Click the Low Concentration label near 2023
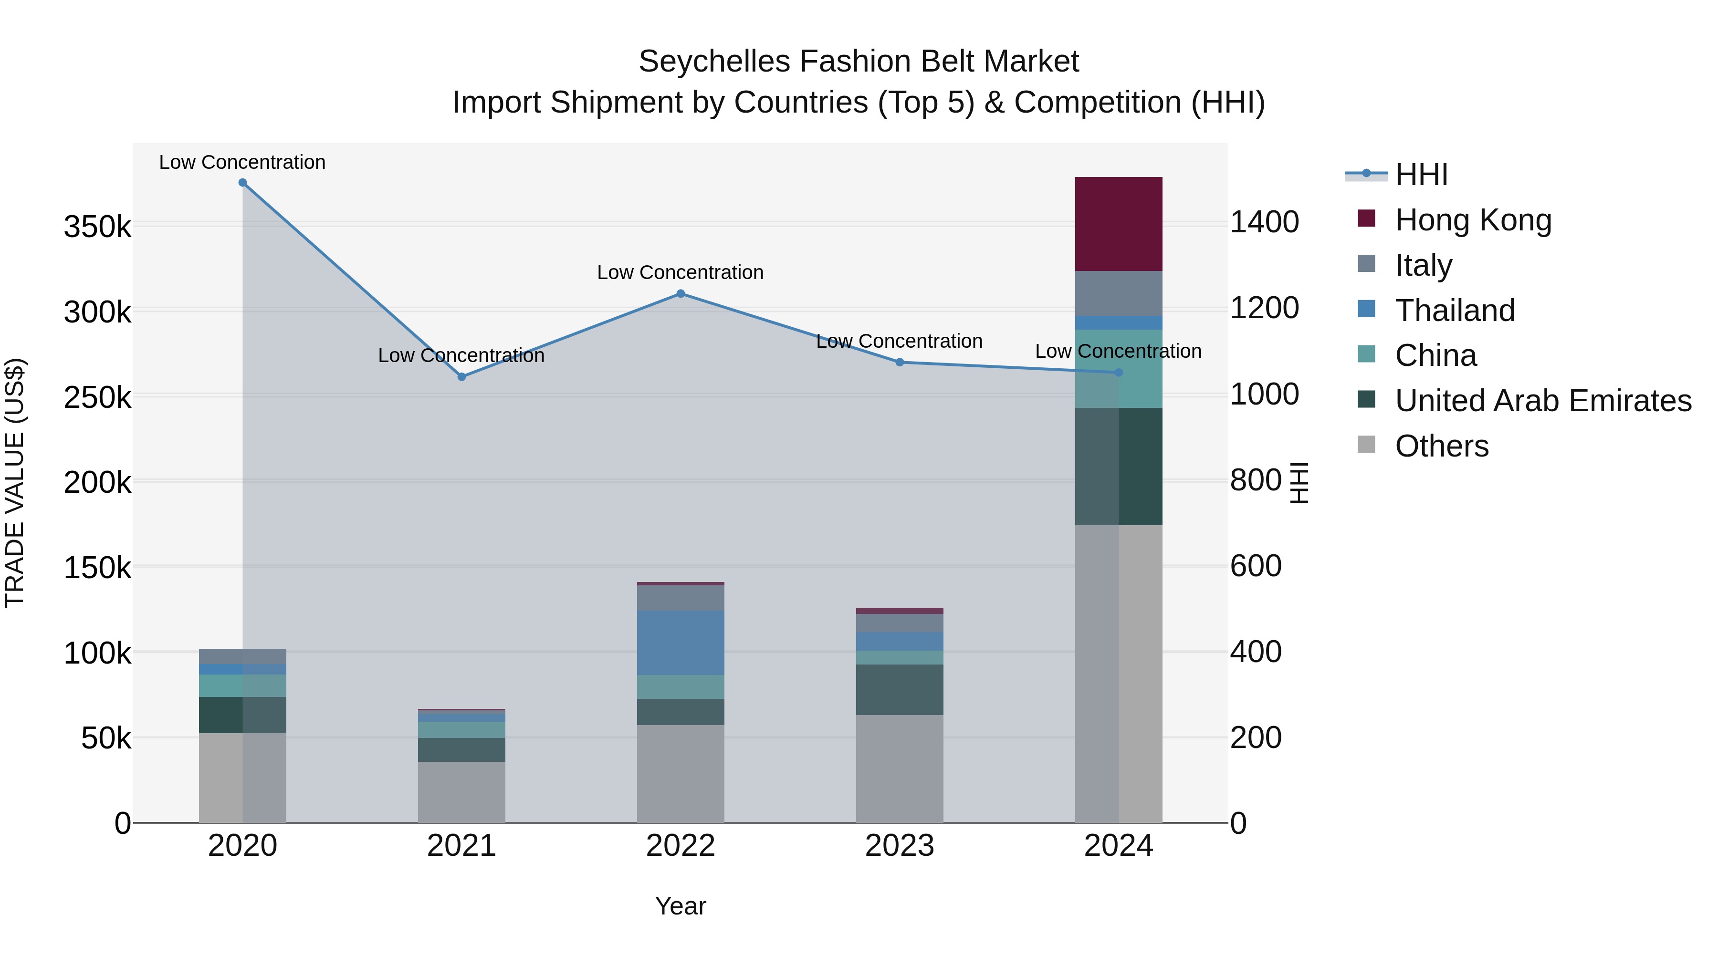The image size is (1718, 966). 900,342
